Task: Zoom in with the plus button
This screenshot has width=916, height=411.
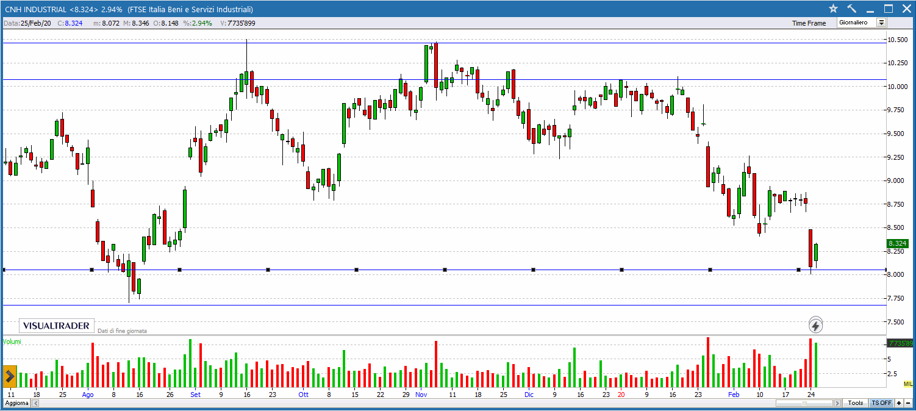Action: [x=899, y=403]
